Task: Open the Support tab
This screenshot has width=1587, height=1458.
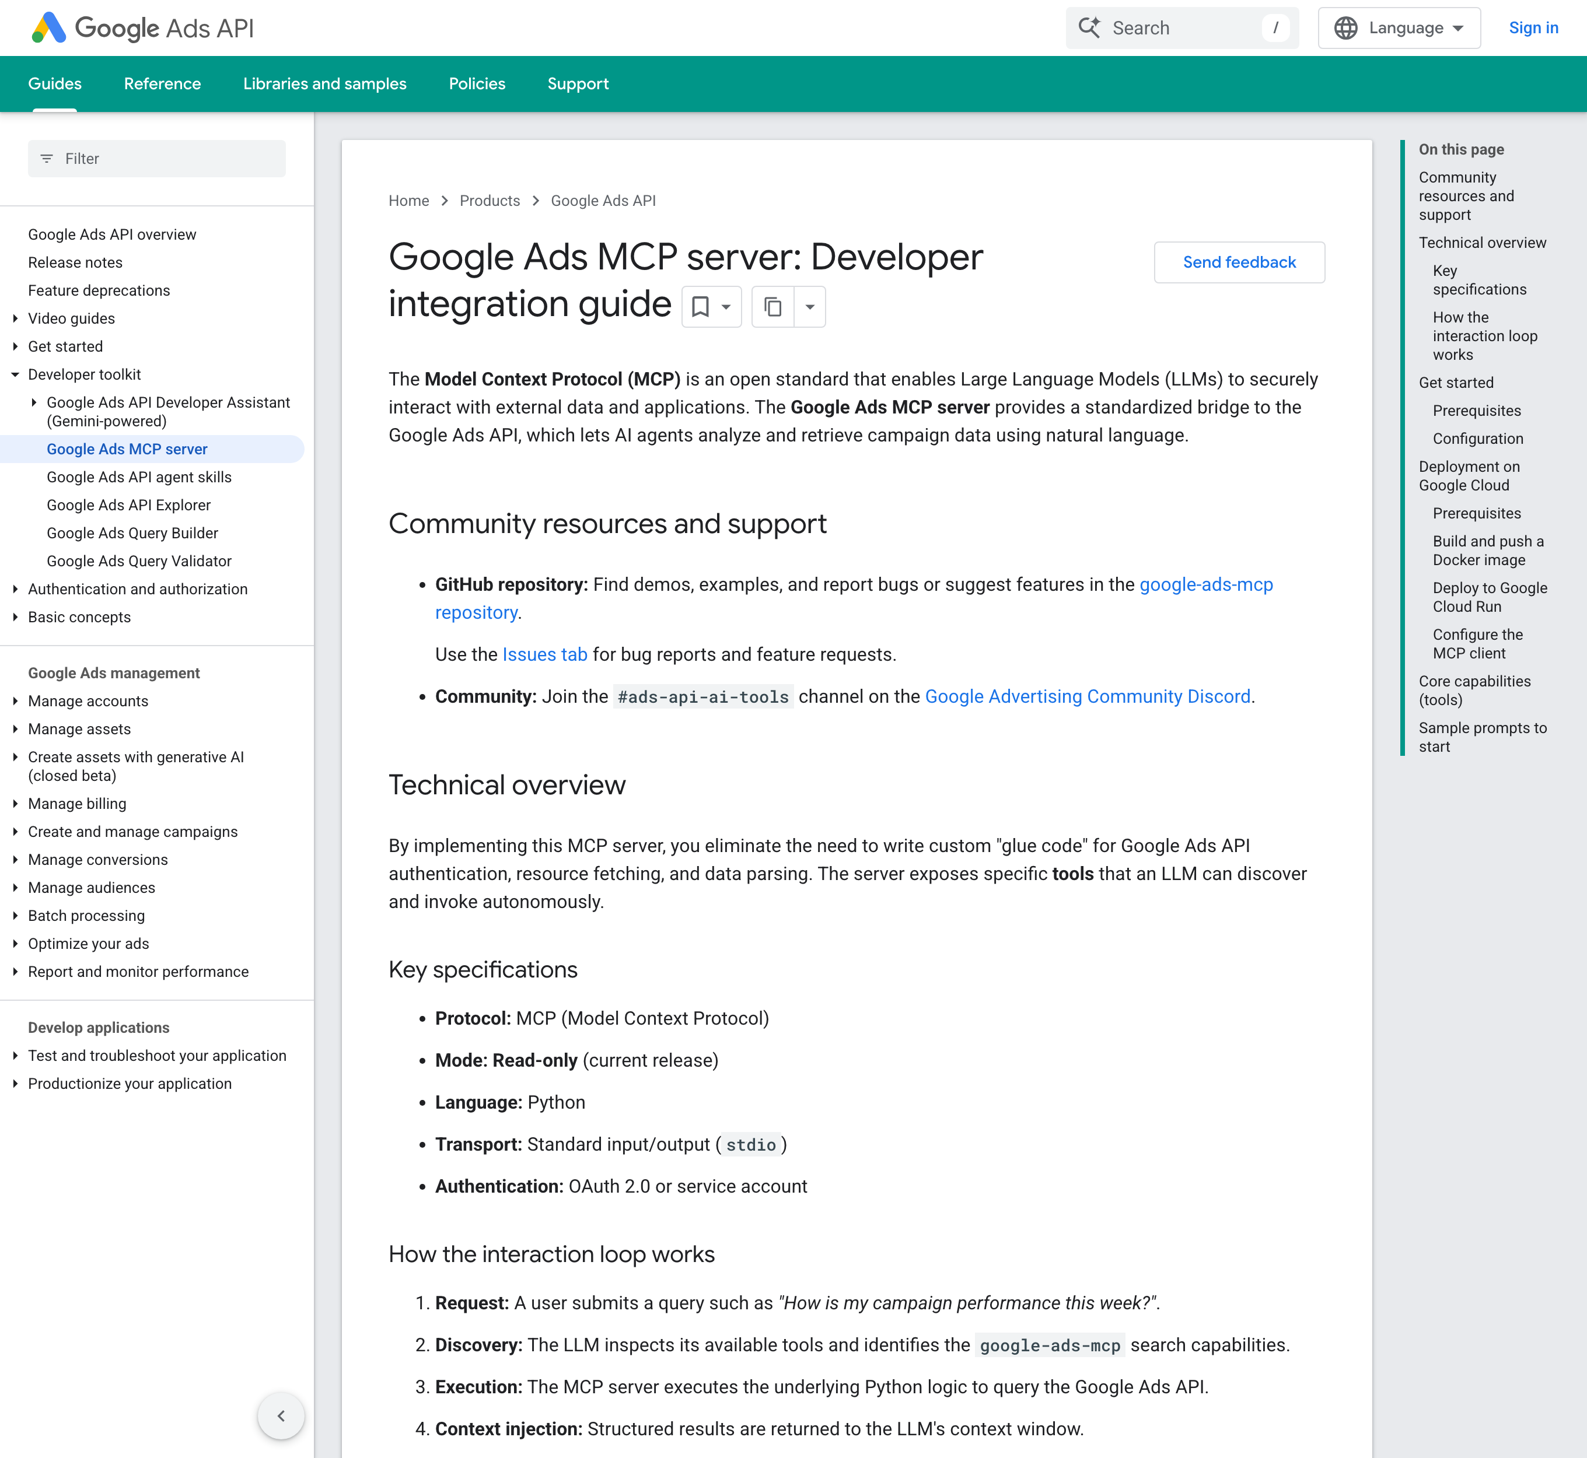Action: coord(578,83)
